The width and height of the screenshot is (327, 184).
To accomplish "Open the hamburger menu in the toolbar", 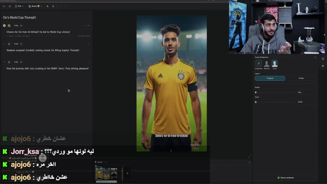I will 10,6.
